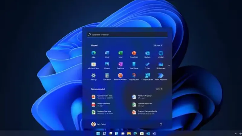Open Task View on the taskbar

(111, 134)
